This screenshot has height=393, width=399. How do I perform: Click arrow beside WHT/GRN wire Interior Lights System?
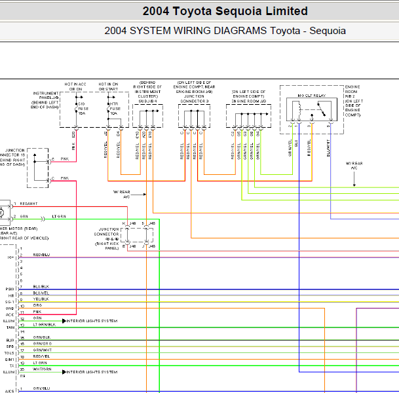[x=64, y=372]
